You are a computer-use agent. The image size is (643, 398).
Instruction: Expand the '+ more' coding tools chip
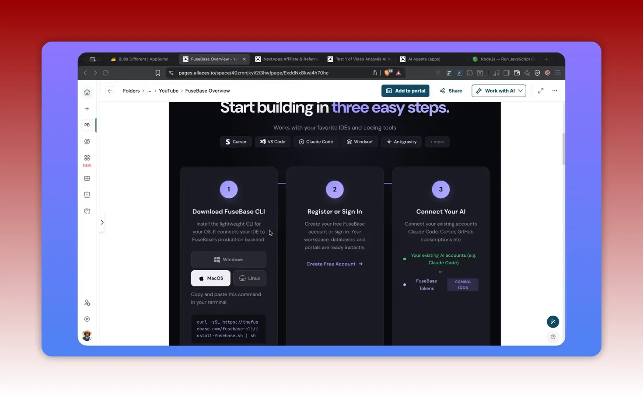(437, 141)
